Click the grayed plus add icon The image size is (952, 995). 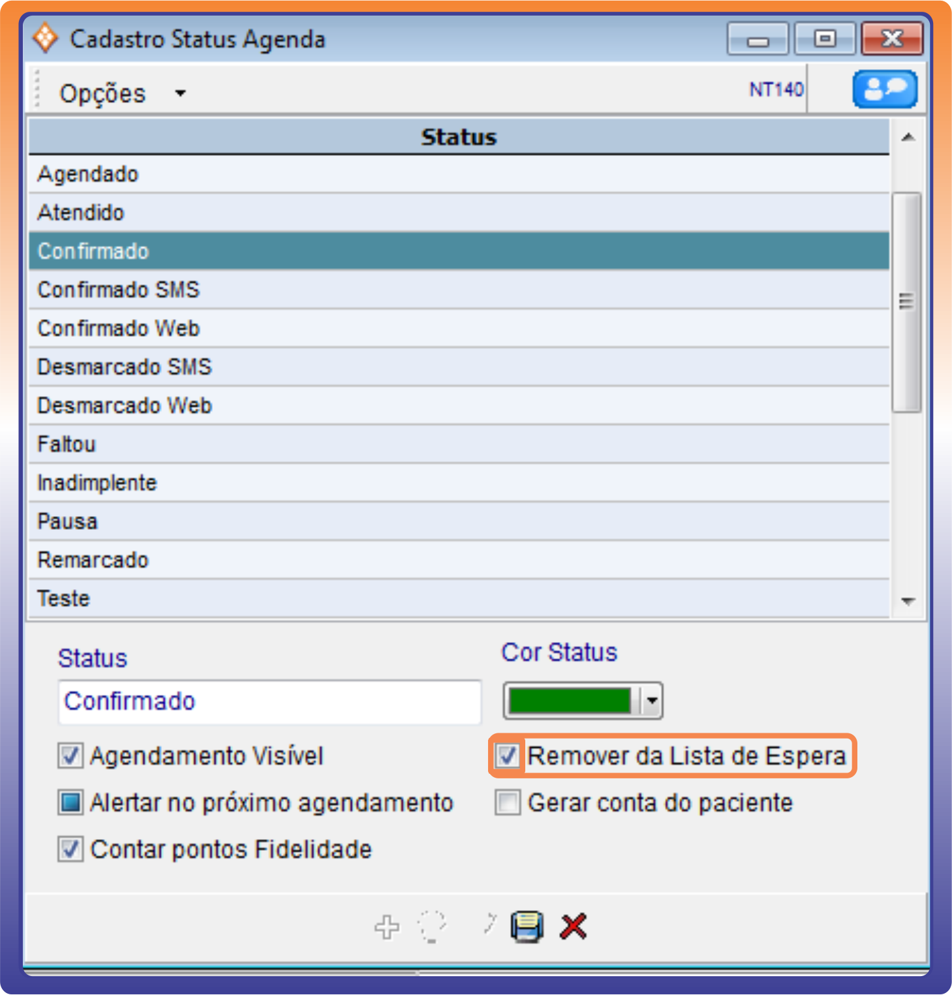point(387,926)
